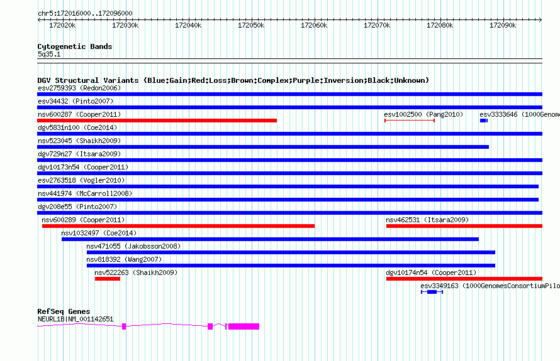The height and width of the screenshot is (361, 560).
Task: Select the esv34432 (Pinto2007) variant label
Action: click(x=76, y=101)
